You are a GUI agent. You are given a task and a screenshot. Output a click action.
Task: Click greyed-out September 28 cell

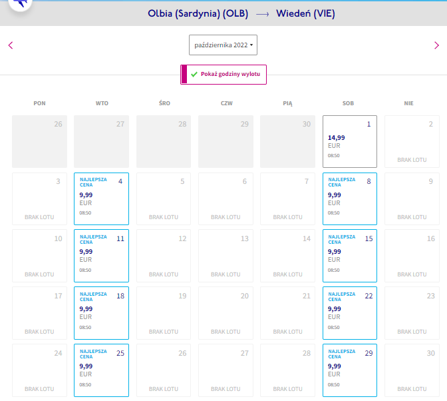[x=164, y=141]
